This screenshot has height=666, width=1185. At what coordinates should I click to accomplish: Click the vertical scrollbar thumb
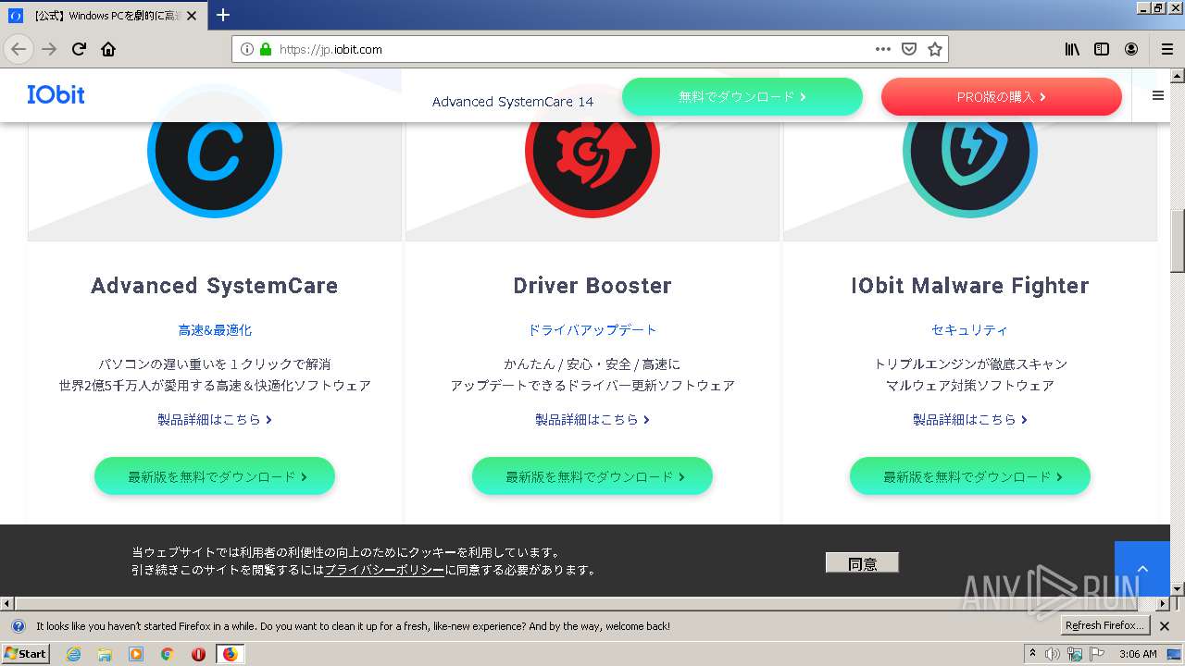pyautogui.click(x=1178, y=240)
